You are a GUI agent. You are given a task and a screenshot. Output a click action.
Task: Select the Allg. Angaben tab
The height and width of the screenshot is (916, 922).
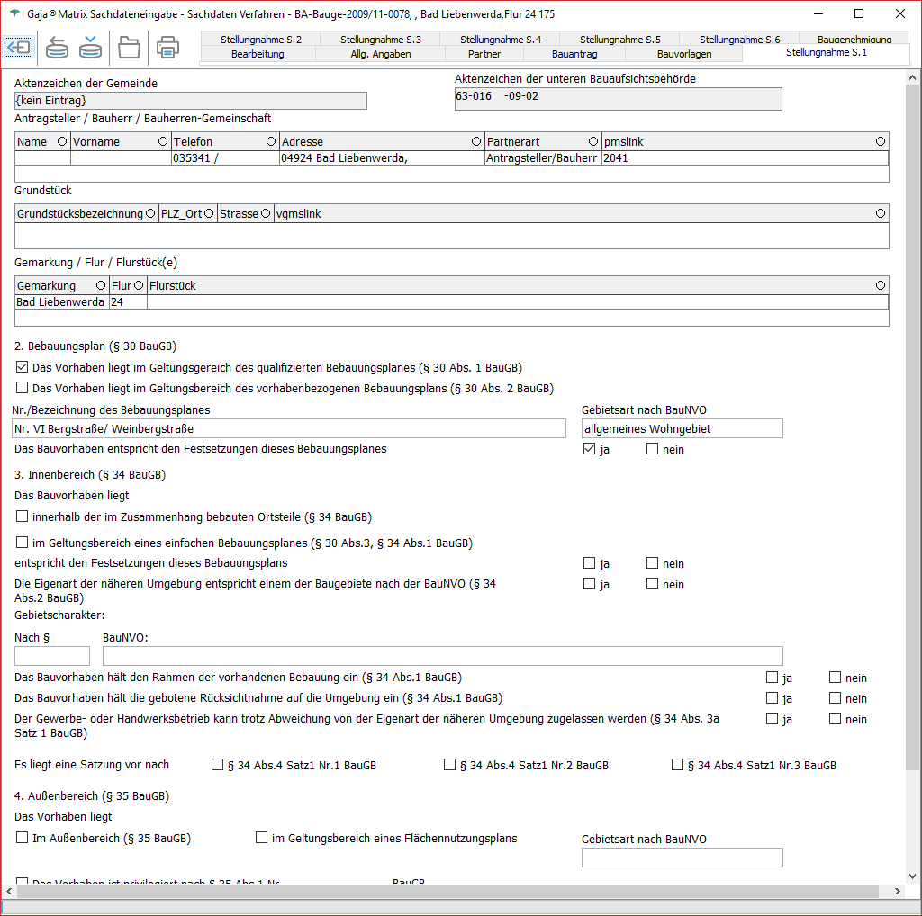380,55
